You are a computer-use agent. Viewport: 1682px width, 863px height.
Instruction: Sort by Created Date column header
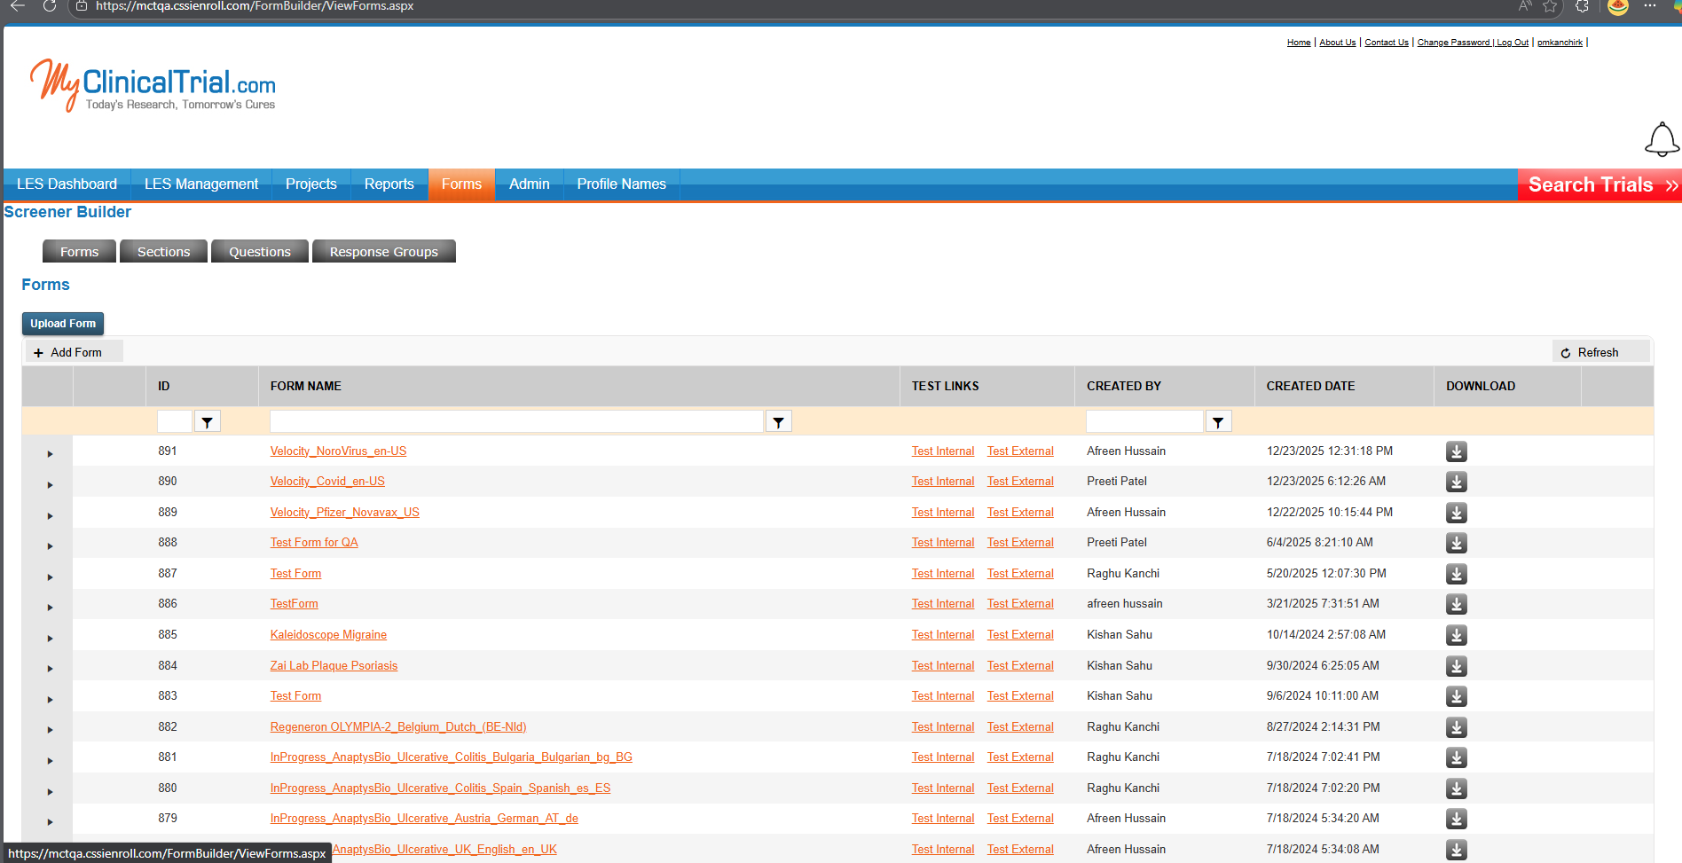(x=1310, y=387)
